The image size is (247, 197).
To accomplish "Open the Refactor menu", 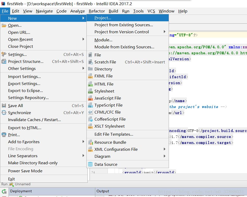I will (97, 11).
